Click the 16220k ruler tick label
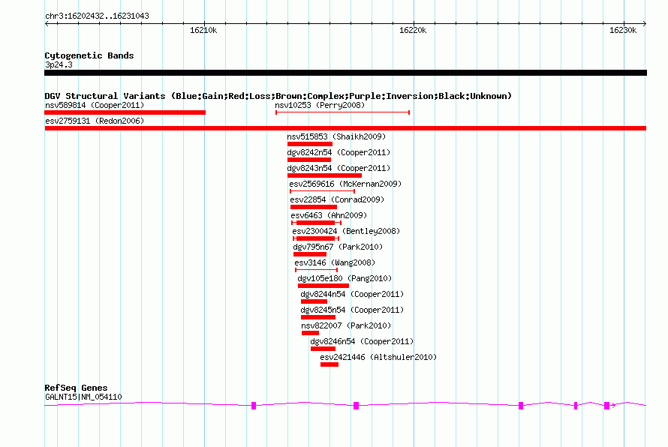The image size is (668, 447). [412, 30]
